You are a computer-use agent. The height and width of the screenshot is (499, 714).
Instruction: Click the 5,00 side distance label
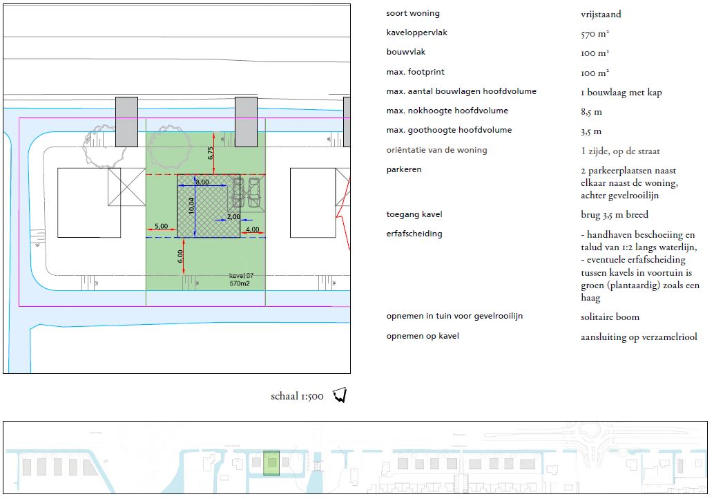point(160,226)
